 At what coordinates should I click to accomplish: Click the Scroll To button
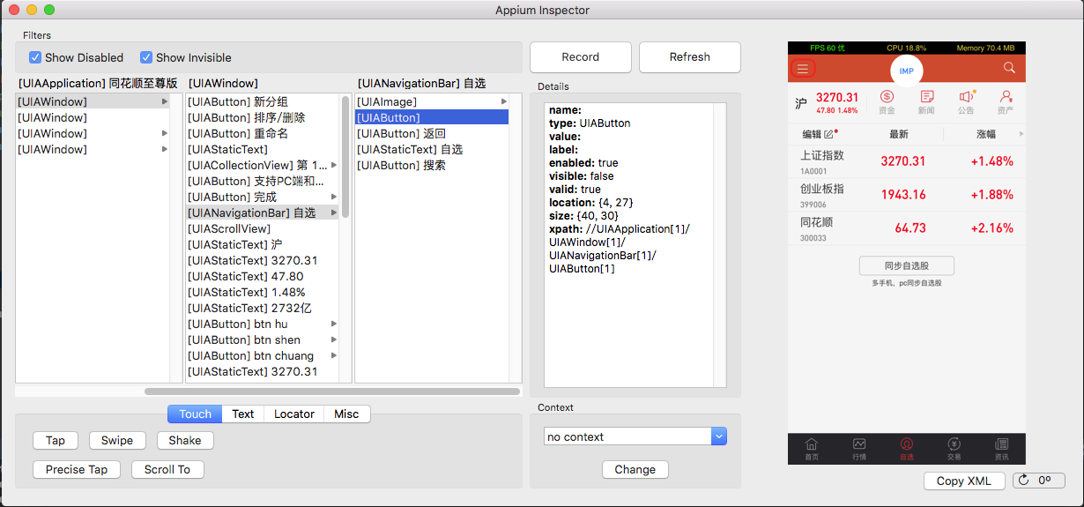tap(167, 469)
